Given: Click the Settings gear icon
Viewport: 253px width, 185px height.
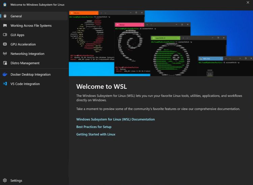Looking at the screenshot, I should coord(5,181).
